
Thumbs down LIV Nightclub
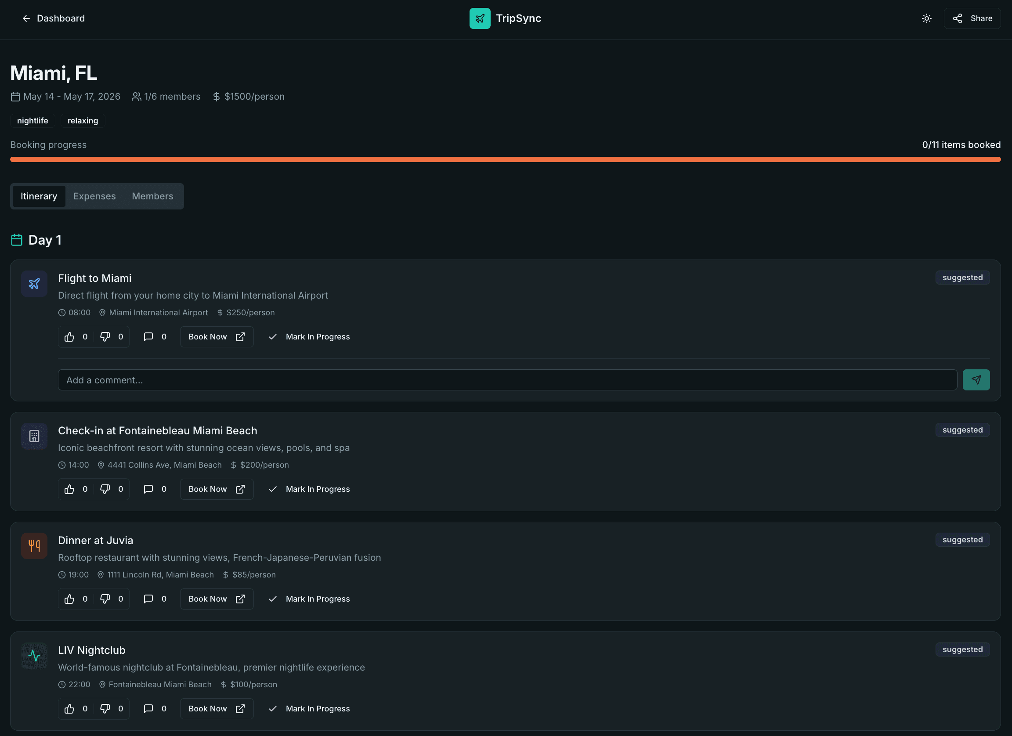pyautogui.click(x=112, y=709)
